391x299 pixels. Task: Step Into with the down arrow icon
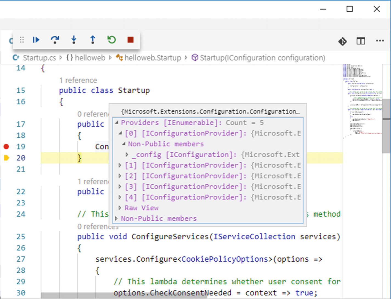[x=74, y=40]
